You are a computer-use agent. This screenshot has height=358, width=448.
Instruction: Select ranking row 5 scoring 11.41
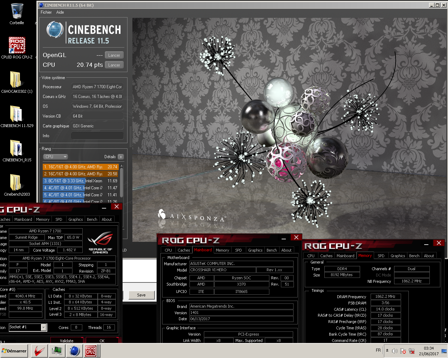click(81, 195)
